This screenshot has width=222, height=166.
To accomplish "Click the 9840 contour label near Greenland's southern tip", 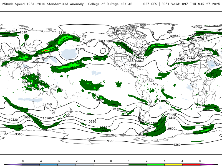I will click(177, 36).
